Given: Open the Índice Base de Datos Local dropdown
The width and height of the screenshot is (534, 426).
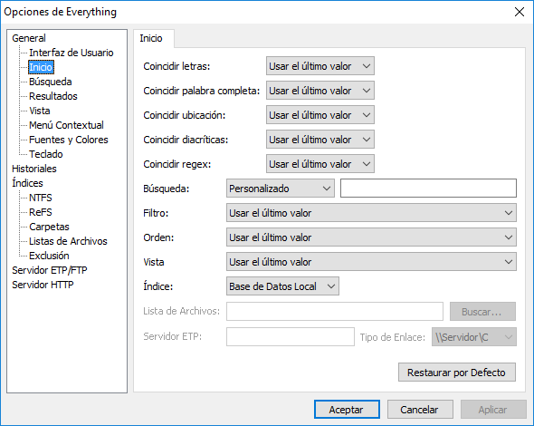Looking at the screenshot, I should pos(282,286).
